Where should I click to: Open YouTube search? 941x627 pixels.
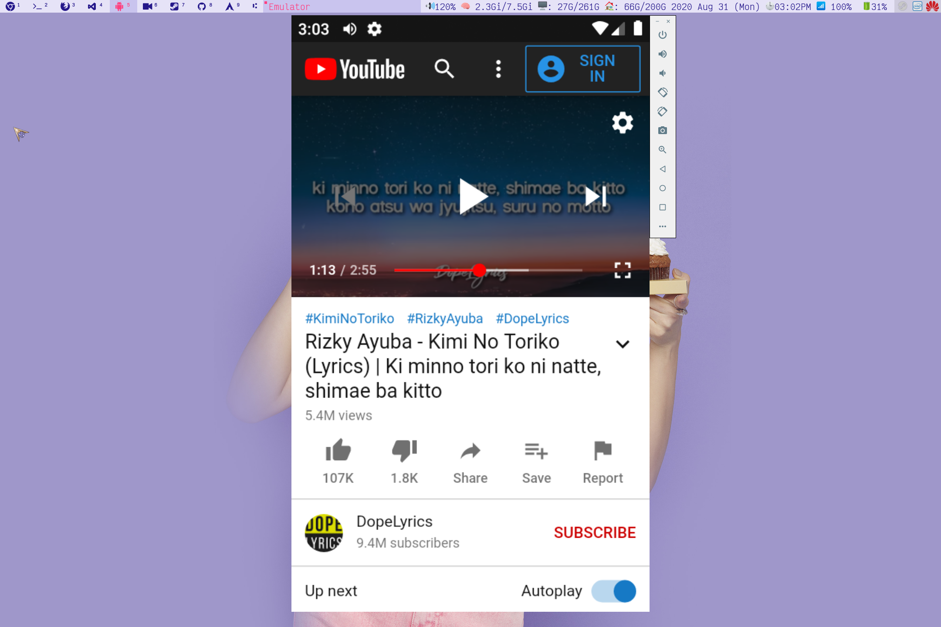(x=444, y=69)
